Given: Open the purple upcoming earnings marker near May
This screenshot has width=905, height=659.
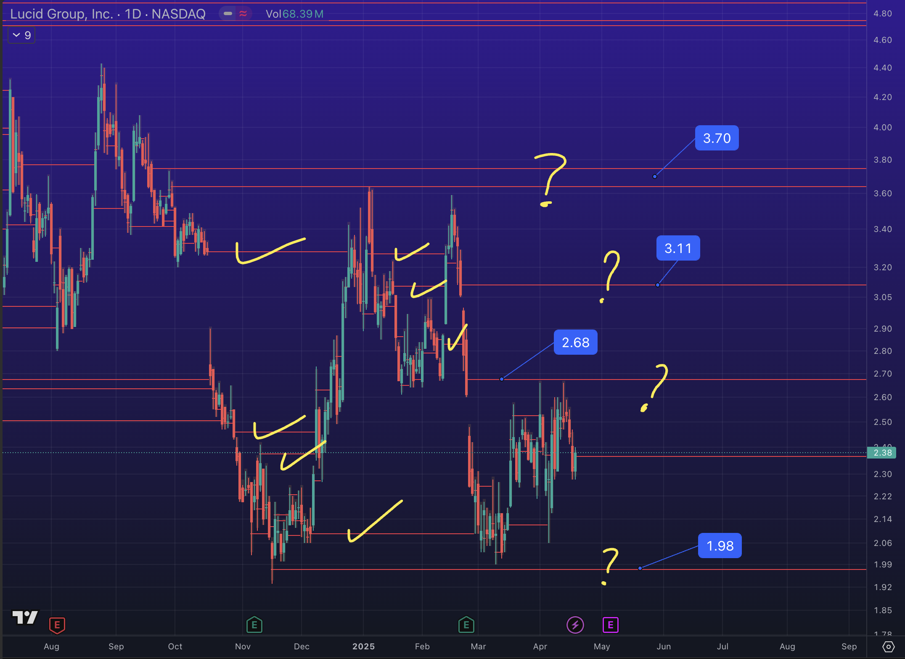Looking at the screenshot, I should pos(610,625).
